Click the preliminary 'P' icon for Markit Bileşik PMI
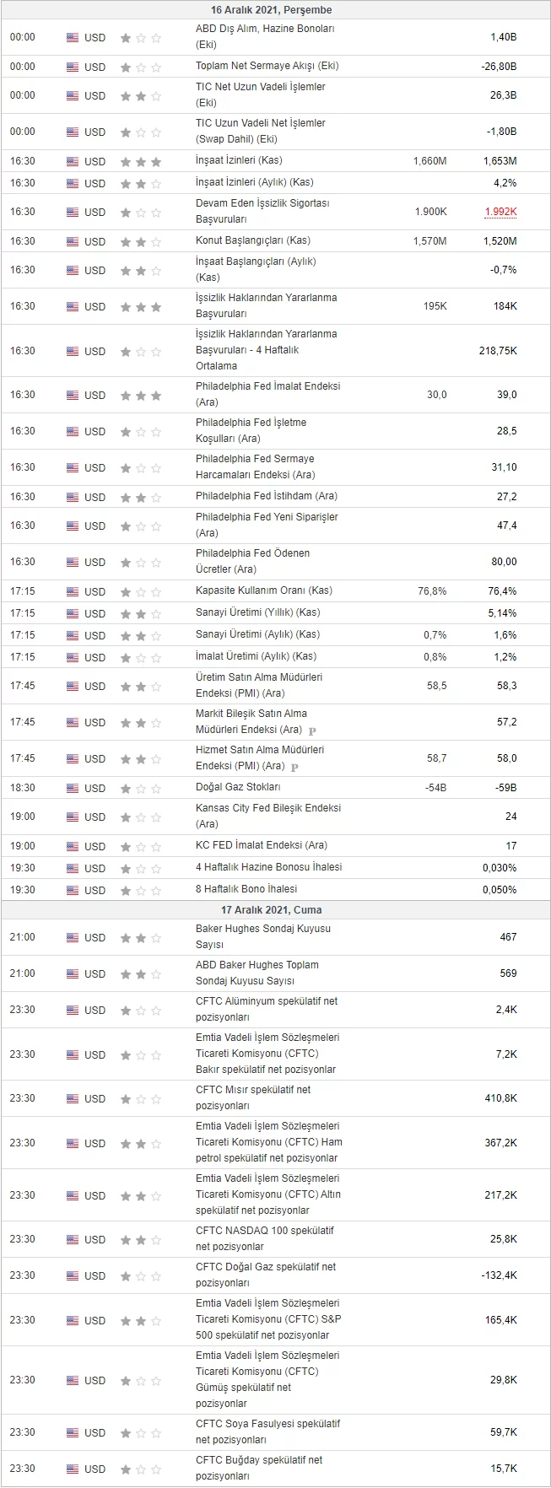 [x=312, y=731]
